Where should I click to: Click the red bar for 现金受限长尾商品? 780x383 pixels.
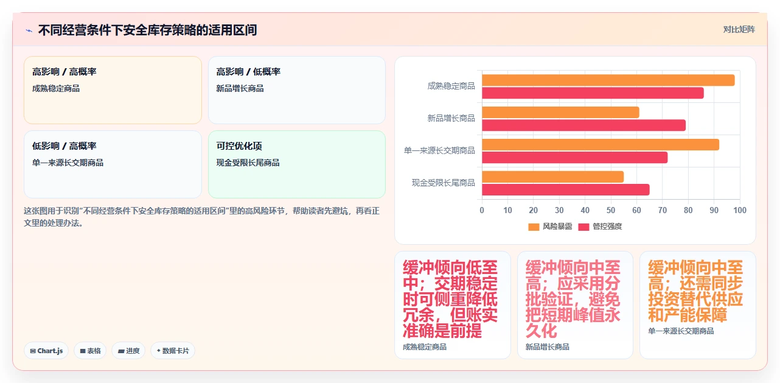(x=566, y=190)
